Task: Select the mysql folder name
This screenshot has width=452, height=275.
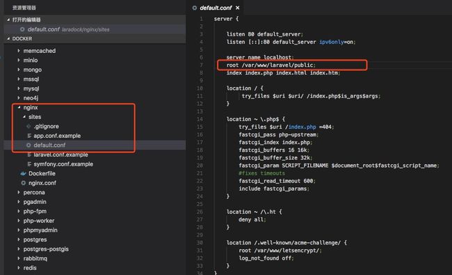Action: (x=31, y=88)
